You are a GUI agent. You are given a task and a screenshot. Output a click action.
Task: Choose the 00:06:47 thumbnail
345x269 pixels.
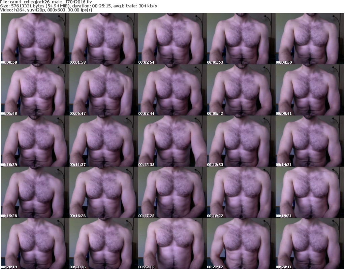click(x=104, y=90)
